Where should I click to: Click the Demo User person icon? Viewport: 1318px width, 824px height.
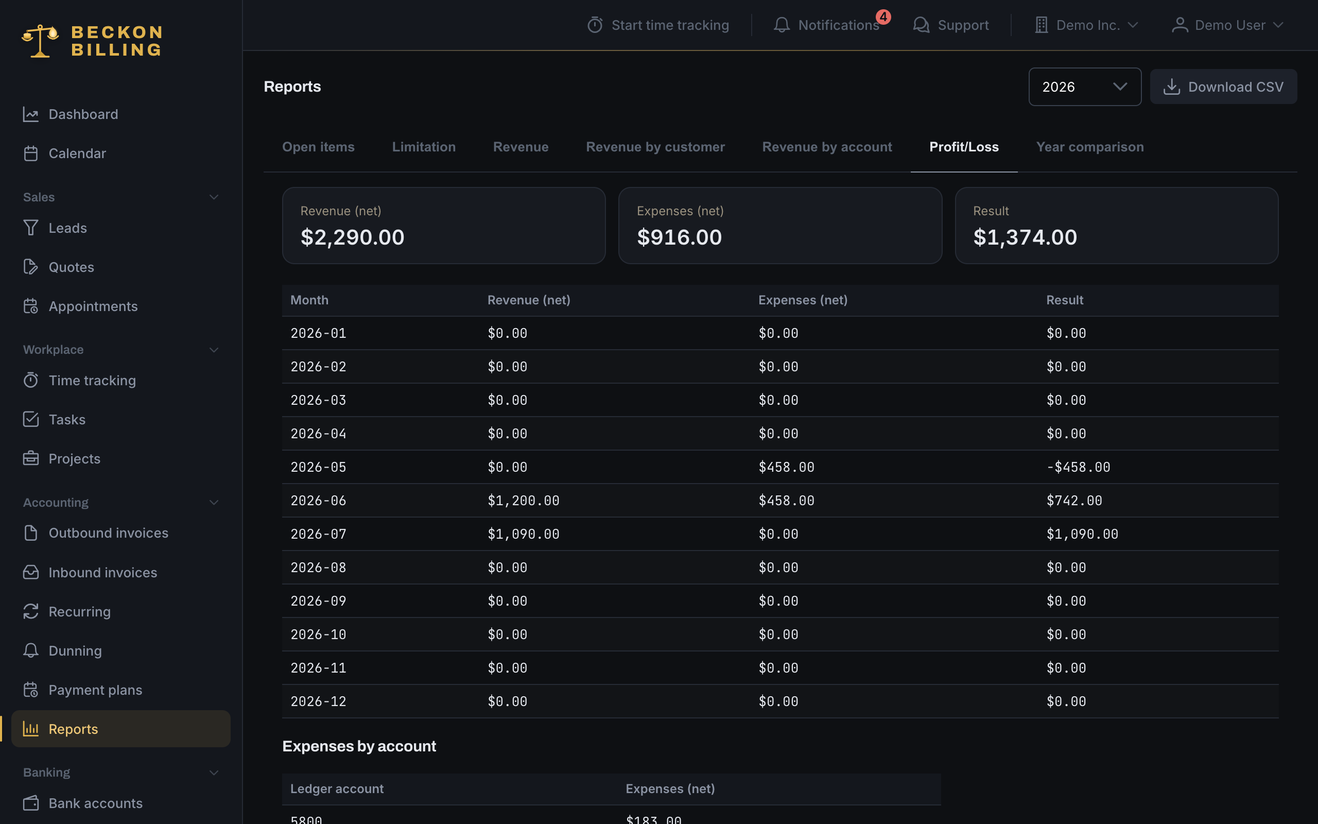click(1180, 25)
